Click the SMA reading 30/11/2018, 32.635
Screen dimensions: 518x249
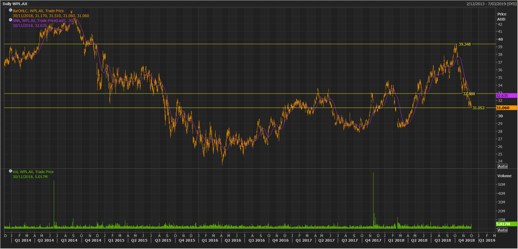(30, 26)
